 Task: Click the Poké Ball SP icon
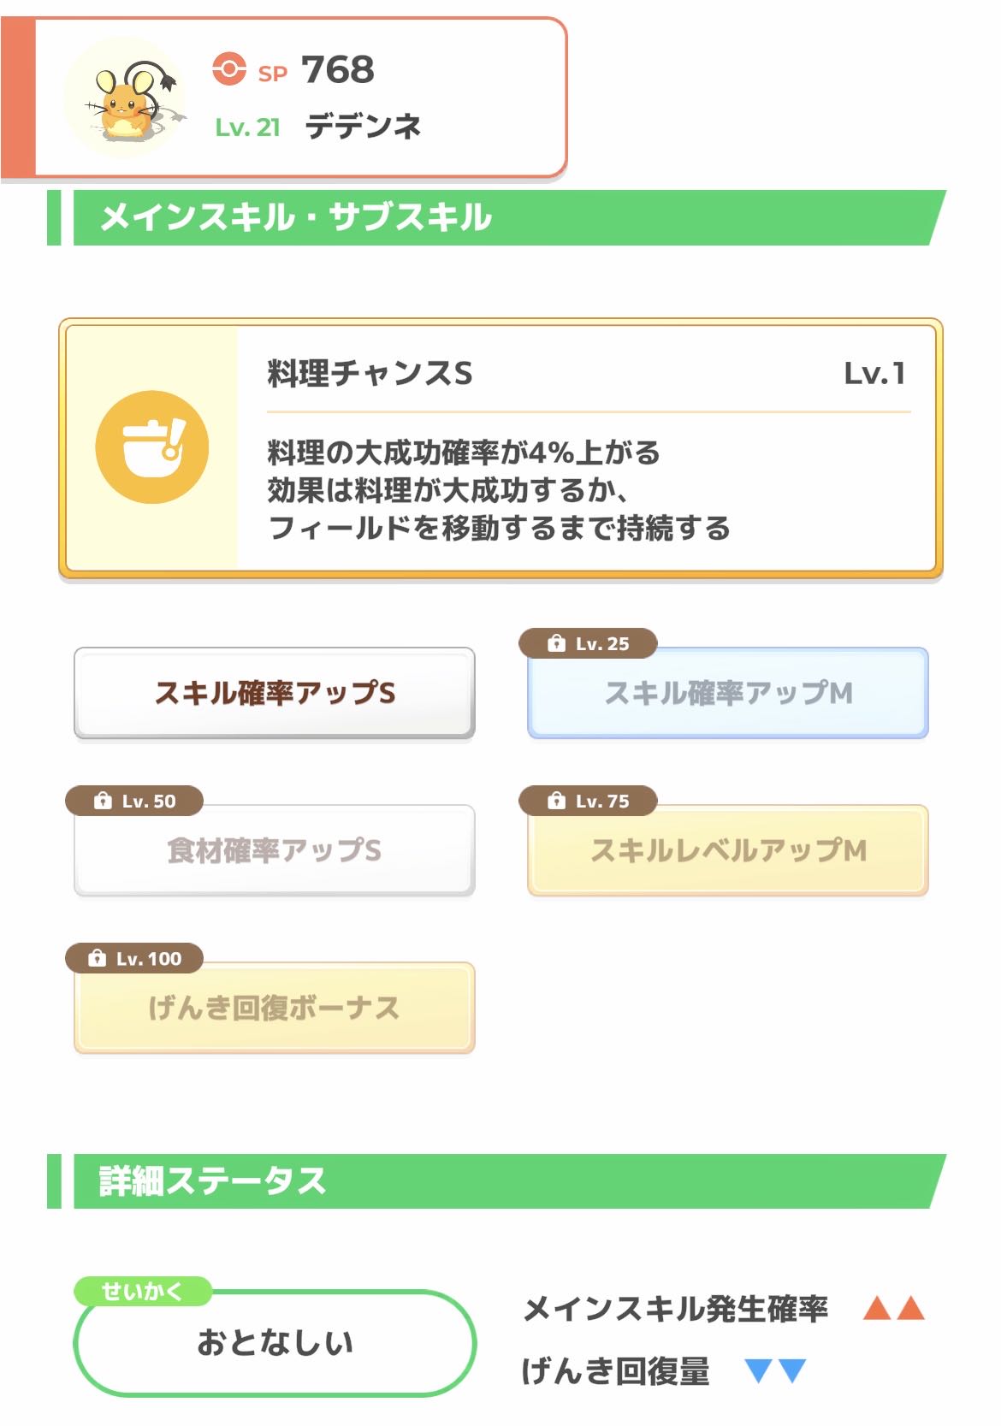[228, 68]
